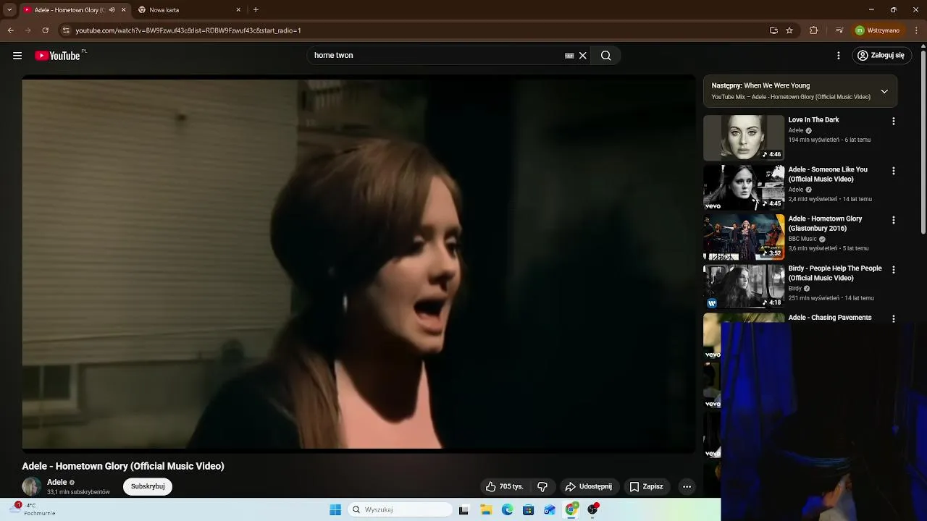Screen dimensions: 927x521
Task: Open the Wstrzymano profile menu
Action: click(878, 30)
